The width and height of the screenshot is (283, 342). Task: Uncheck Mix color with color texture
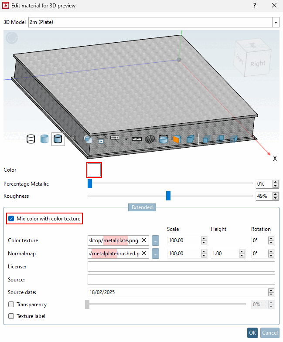(11, 219)
